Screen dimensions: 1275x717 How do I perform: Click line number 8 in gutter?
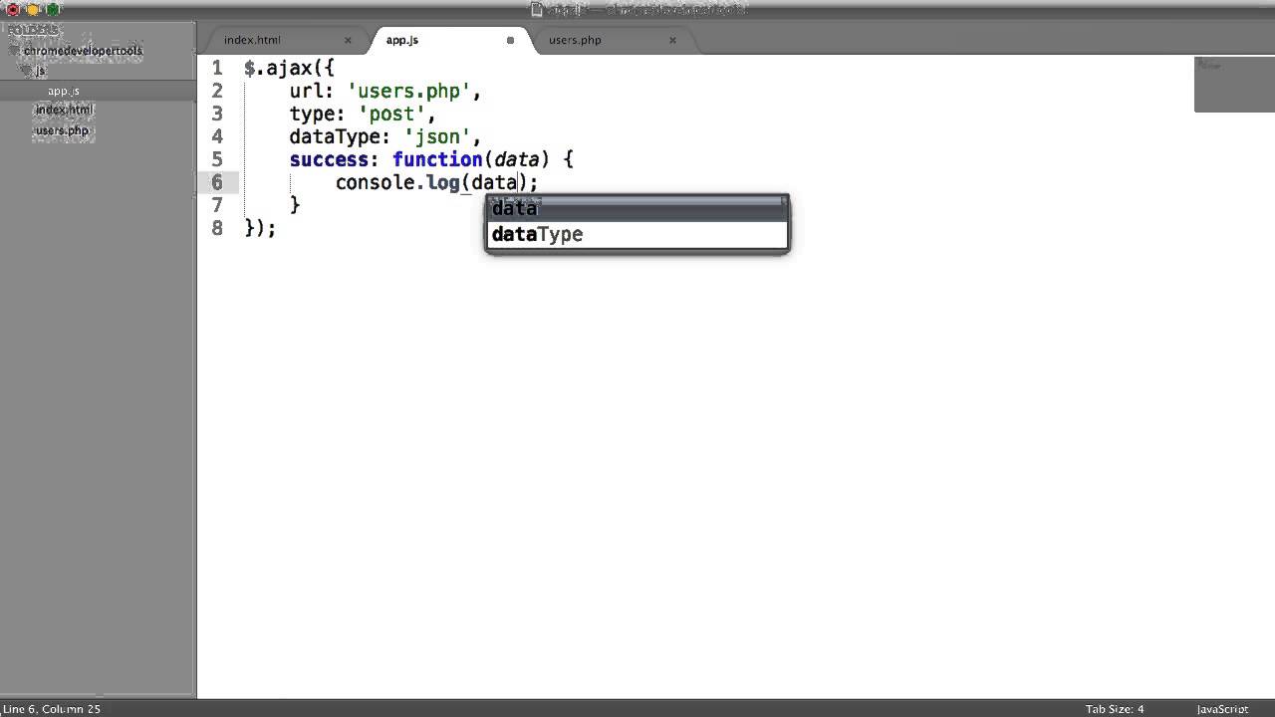coord(217,228)
